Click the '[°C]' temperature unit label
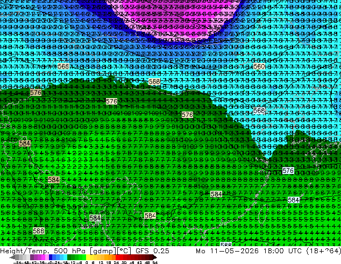 coord(124,251)
